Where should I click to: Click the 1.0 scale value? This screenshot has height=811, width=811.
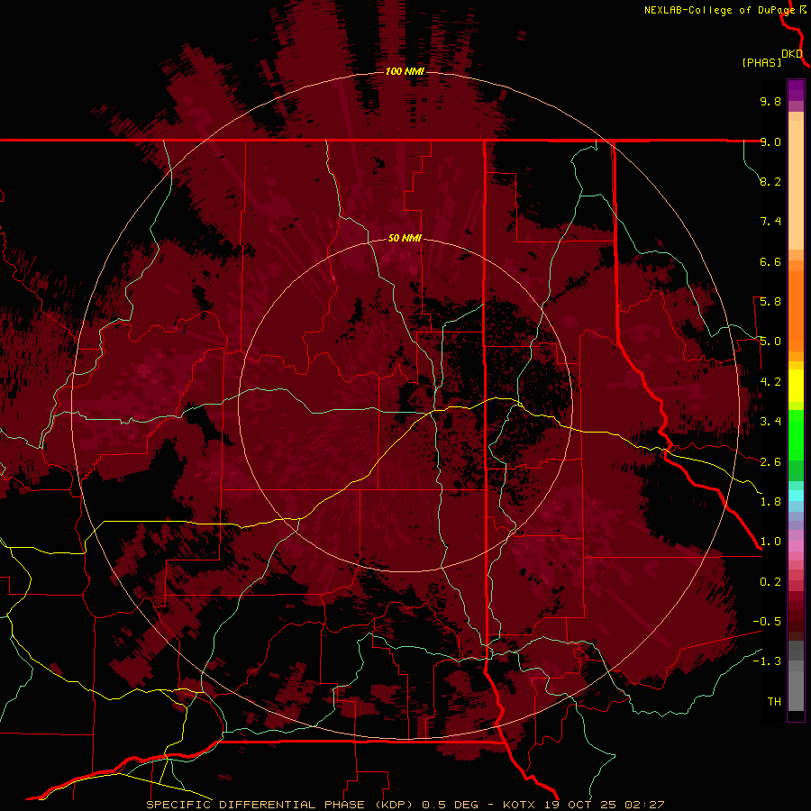770,542
